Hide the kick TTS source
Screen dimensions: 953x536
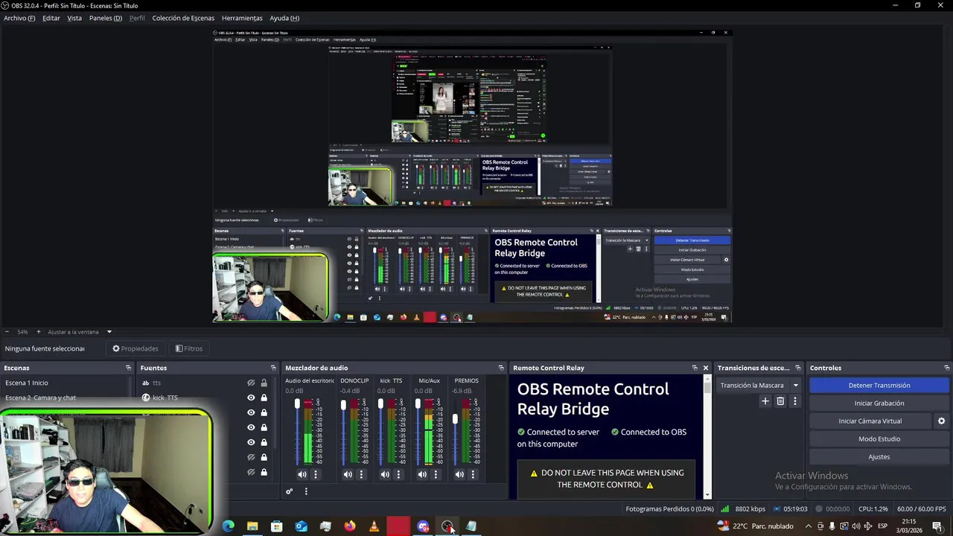coord(251,398)
